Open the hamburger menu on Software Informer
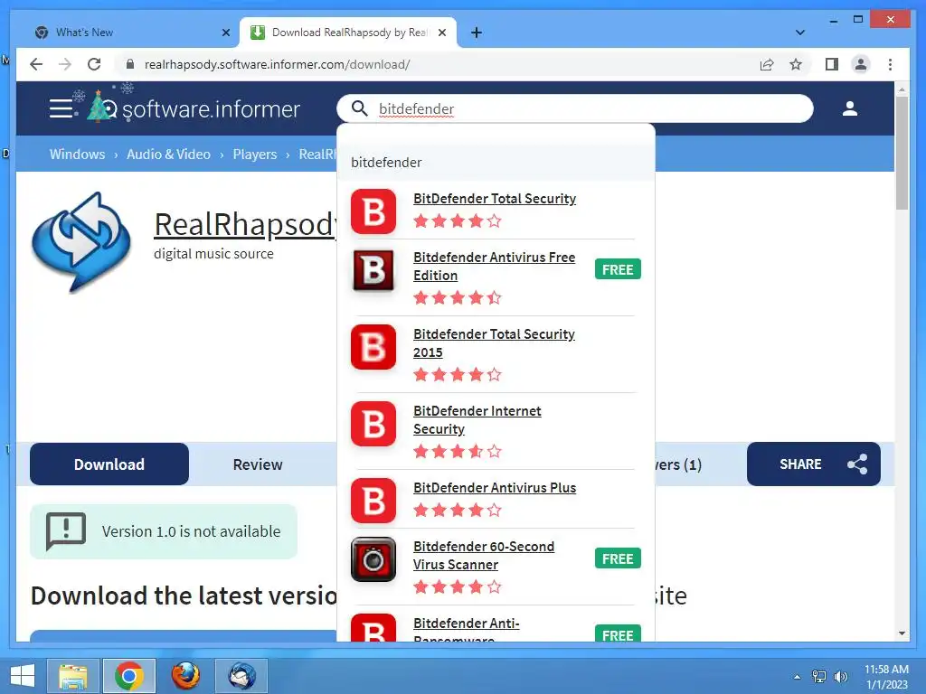 tap(61, 108)
